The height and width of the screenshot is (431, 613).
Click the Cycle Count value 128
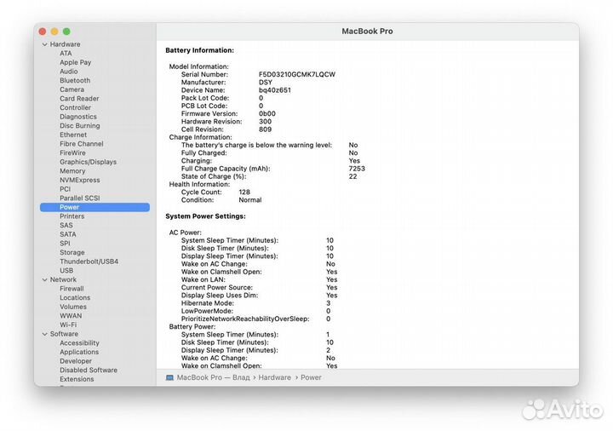pyautogui.click(x=244, y=192)
